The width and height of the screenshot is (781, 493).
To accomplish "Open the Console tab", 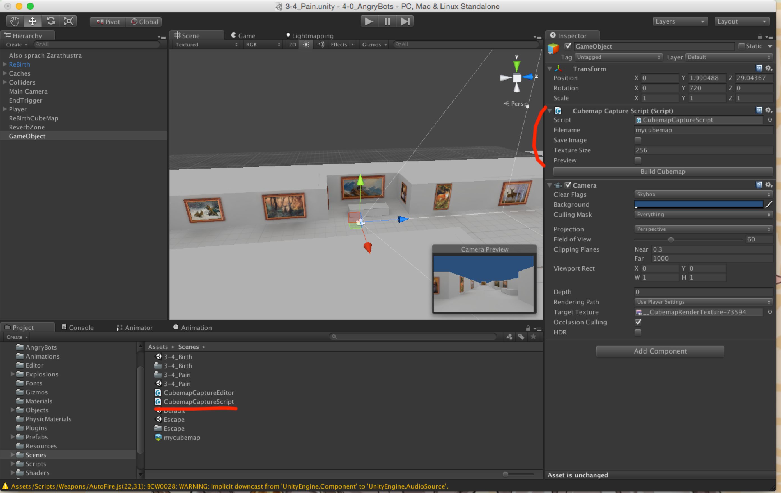I will (x=78, y=327).
